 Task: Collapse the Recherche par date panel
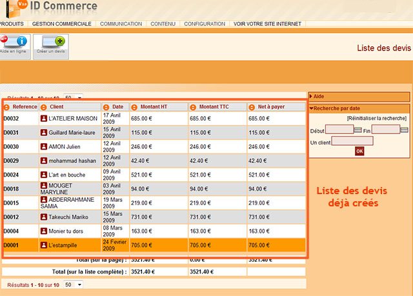pyautogui.click(x=359, y=108)
